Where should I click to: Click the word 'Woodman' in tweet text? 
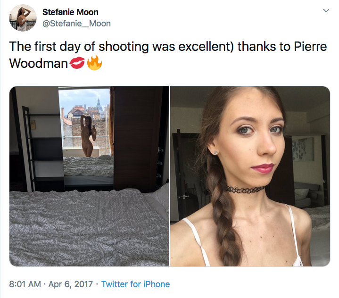point(39,64)
